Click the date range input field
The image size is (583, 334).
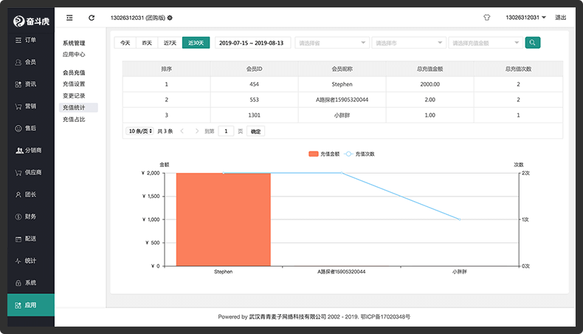click(253, 43)
